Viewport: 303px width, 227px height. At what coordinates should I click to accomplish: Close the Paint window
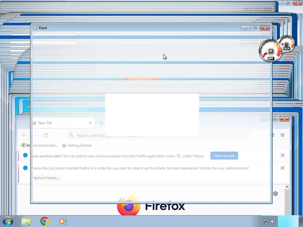click(x=265, y=28)
